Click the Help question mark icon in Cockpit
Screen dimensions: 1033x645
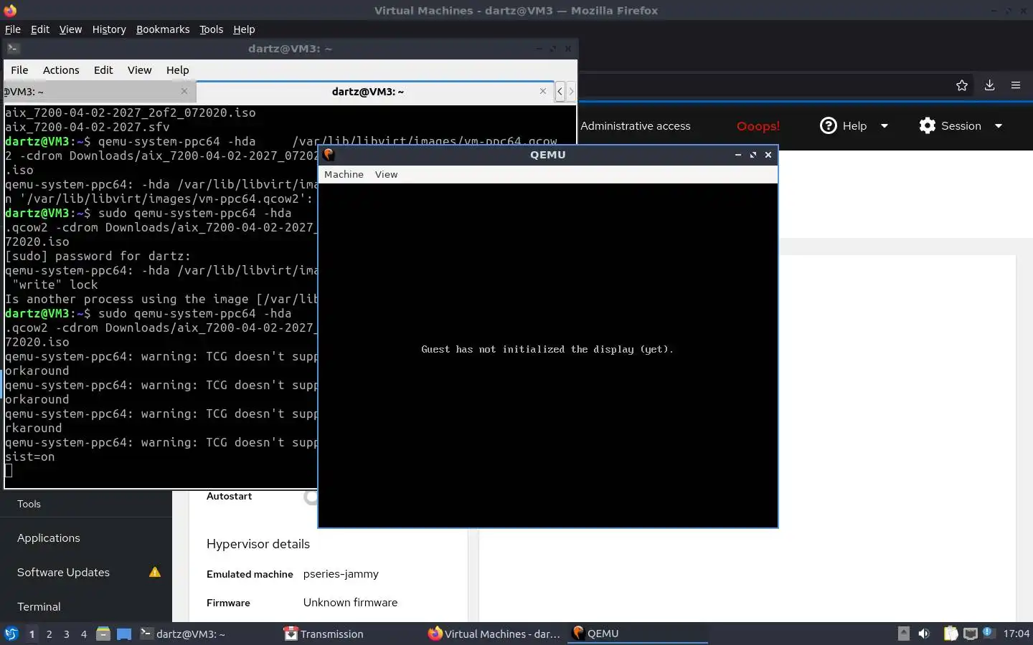(829, 125)
